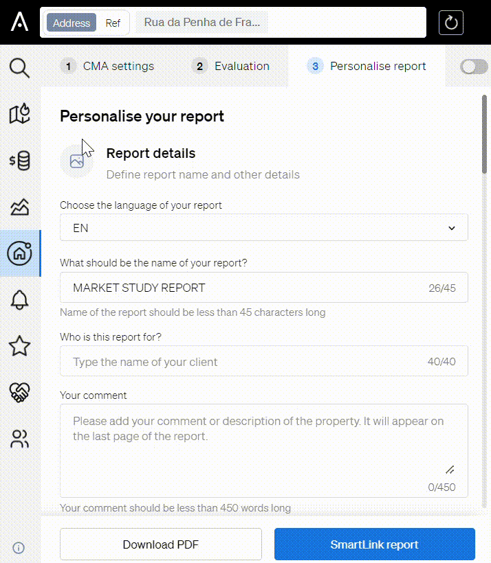This screenshot has width=491, height=563.
Task: Click the Download PDF button
Action: click(x=161, y=544)
